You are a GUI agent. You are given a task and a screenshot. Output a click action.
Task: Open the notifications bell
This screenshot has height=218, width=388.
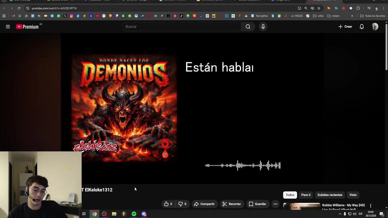[x=362, y=27]
